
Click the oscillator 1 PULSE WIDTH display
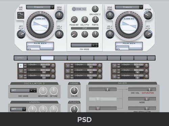point(40,46)
